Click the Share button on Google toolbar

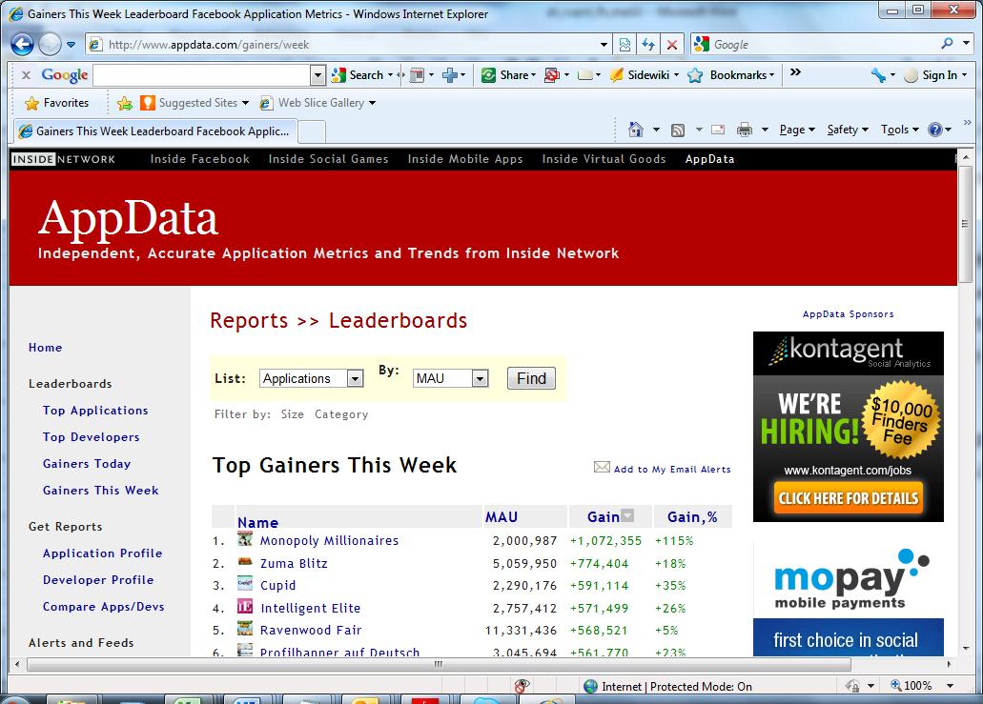click(508, 75)
